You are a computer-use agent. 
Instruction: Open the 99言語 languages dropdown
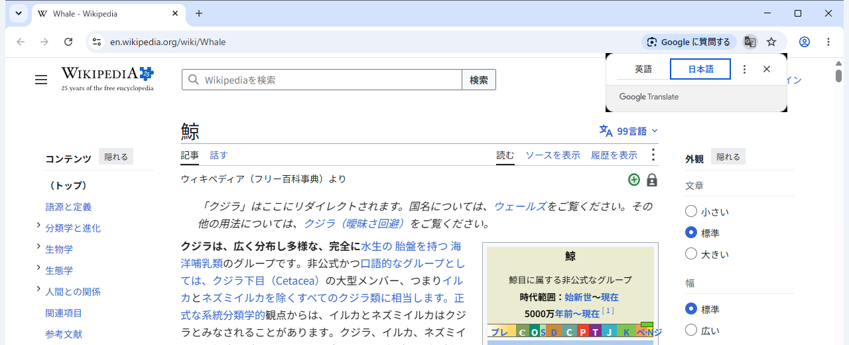(629, 131)
